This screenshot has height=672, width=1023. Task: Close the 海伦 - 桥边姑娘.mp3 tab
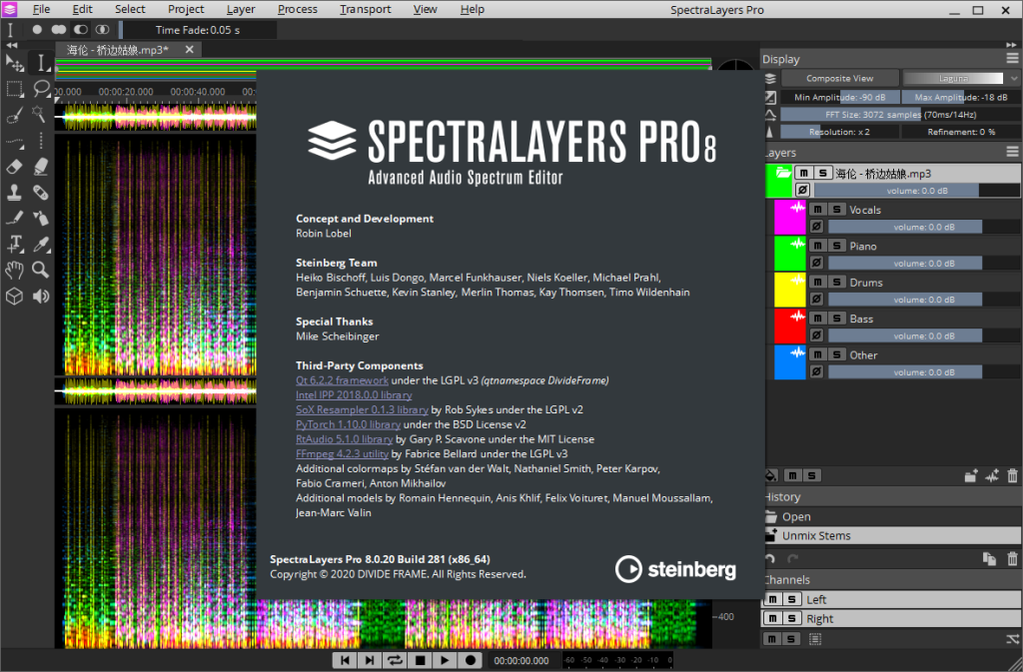tap(189, 50)
